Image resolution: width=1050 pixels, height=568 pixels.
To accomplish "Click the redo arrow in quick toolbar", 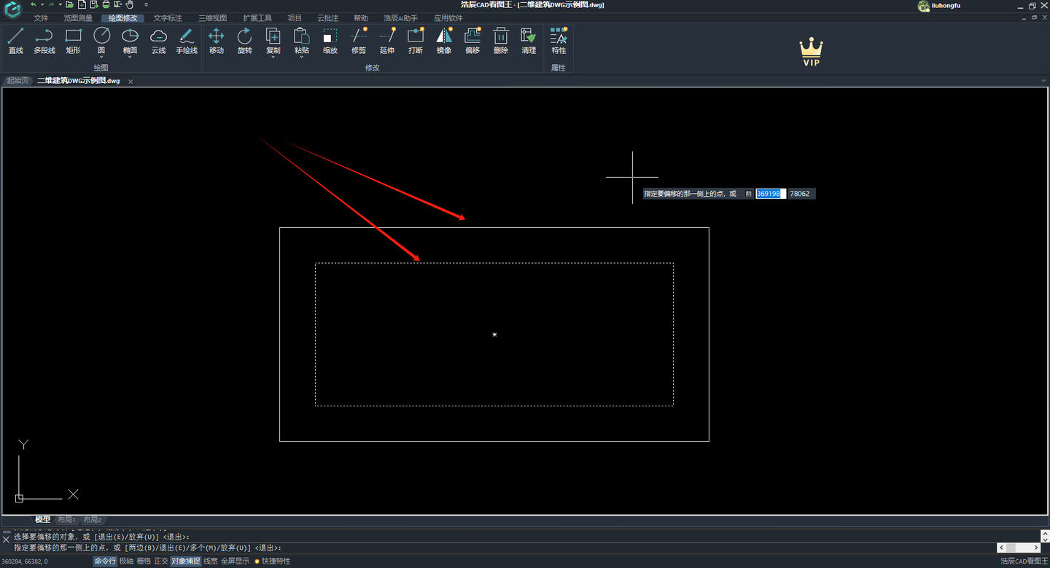I will 51,4.
